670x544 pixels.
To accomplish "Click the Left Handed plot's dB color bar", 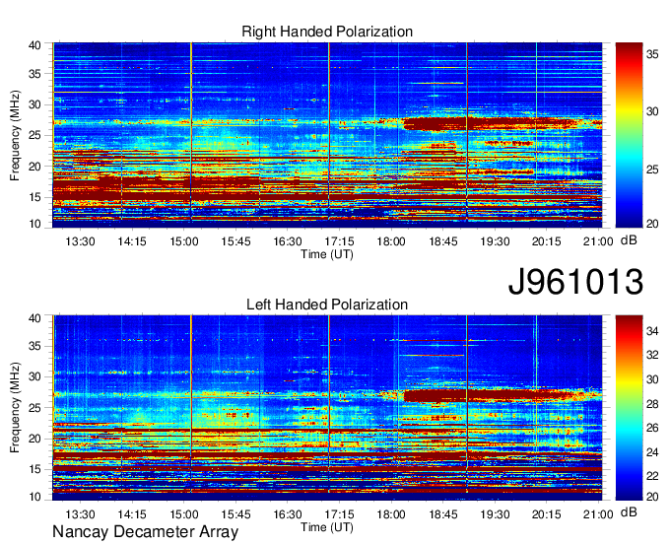I will (629, 408).
